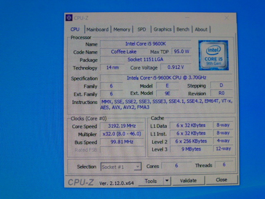Open the Memory tab

(x=122, y=29)
